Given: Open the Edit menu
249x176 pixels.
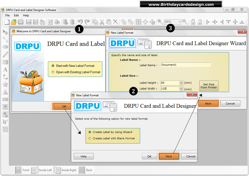Looking at the screenshot, I should 16,15.
